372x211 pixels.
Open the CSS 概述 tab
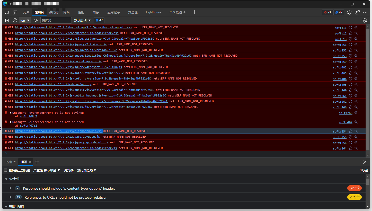coord(178,12)
